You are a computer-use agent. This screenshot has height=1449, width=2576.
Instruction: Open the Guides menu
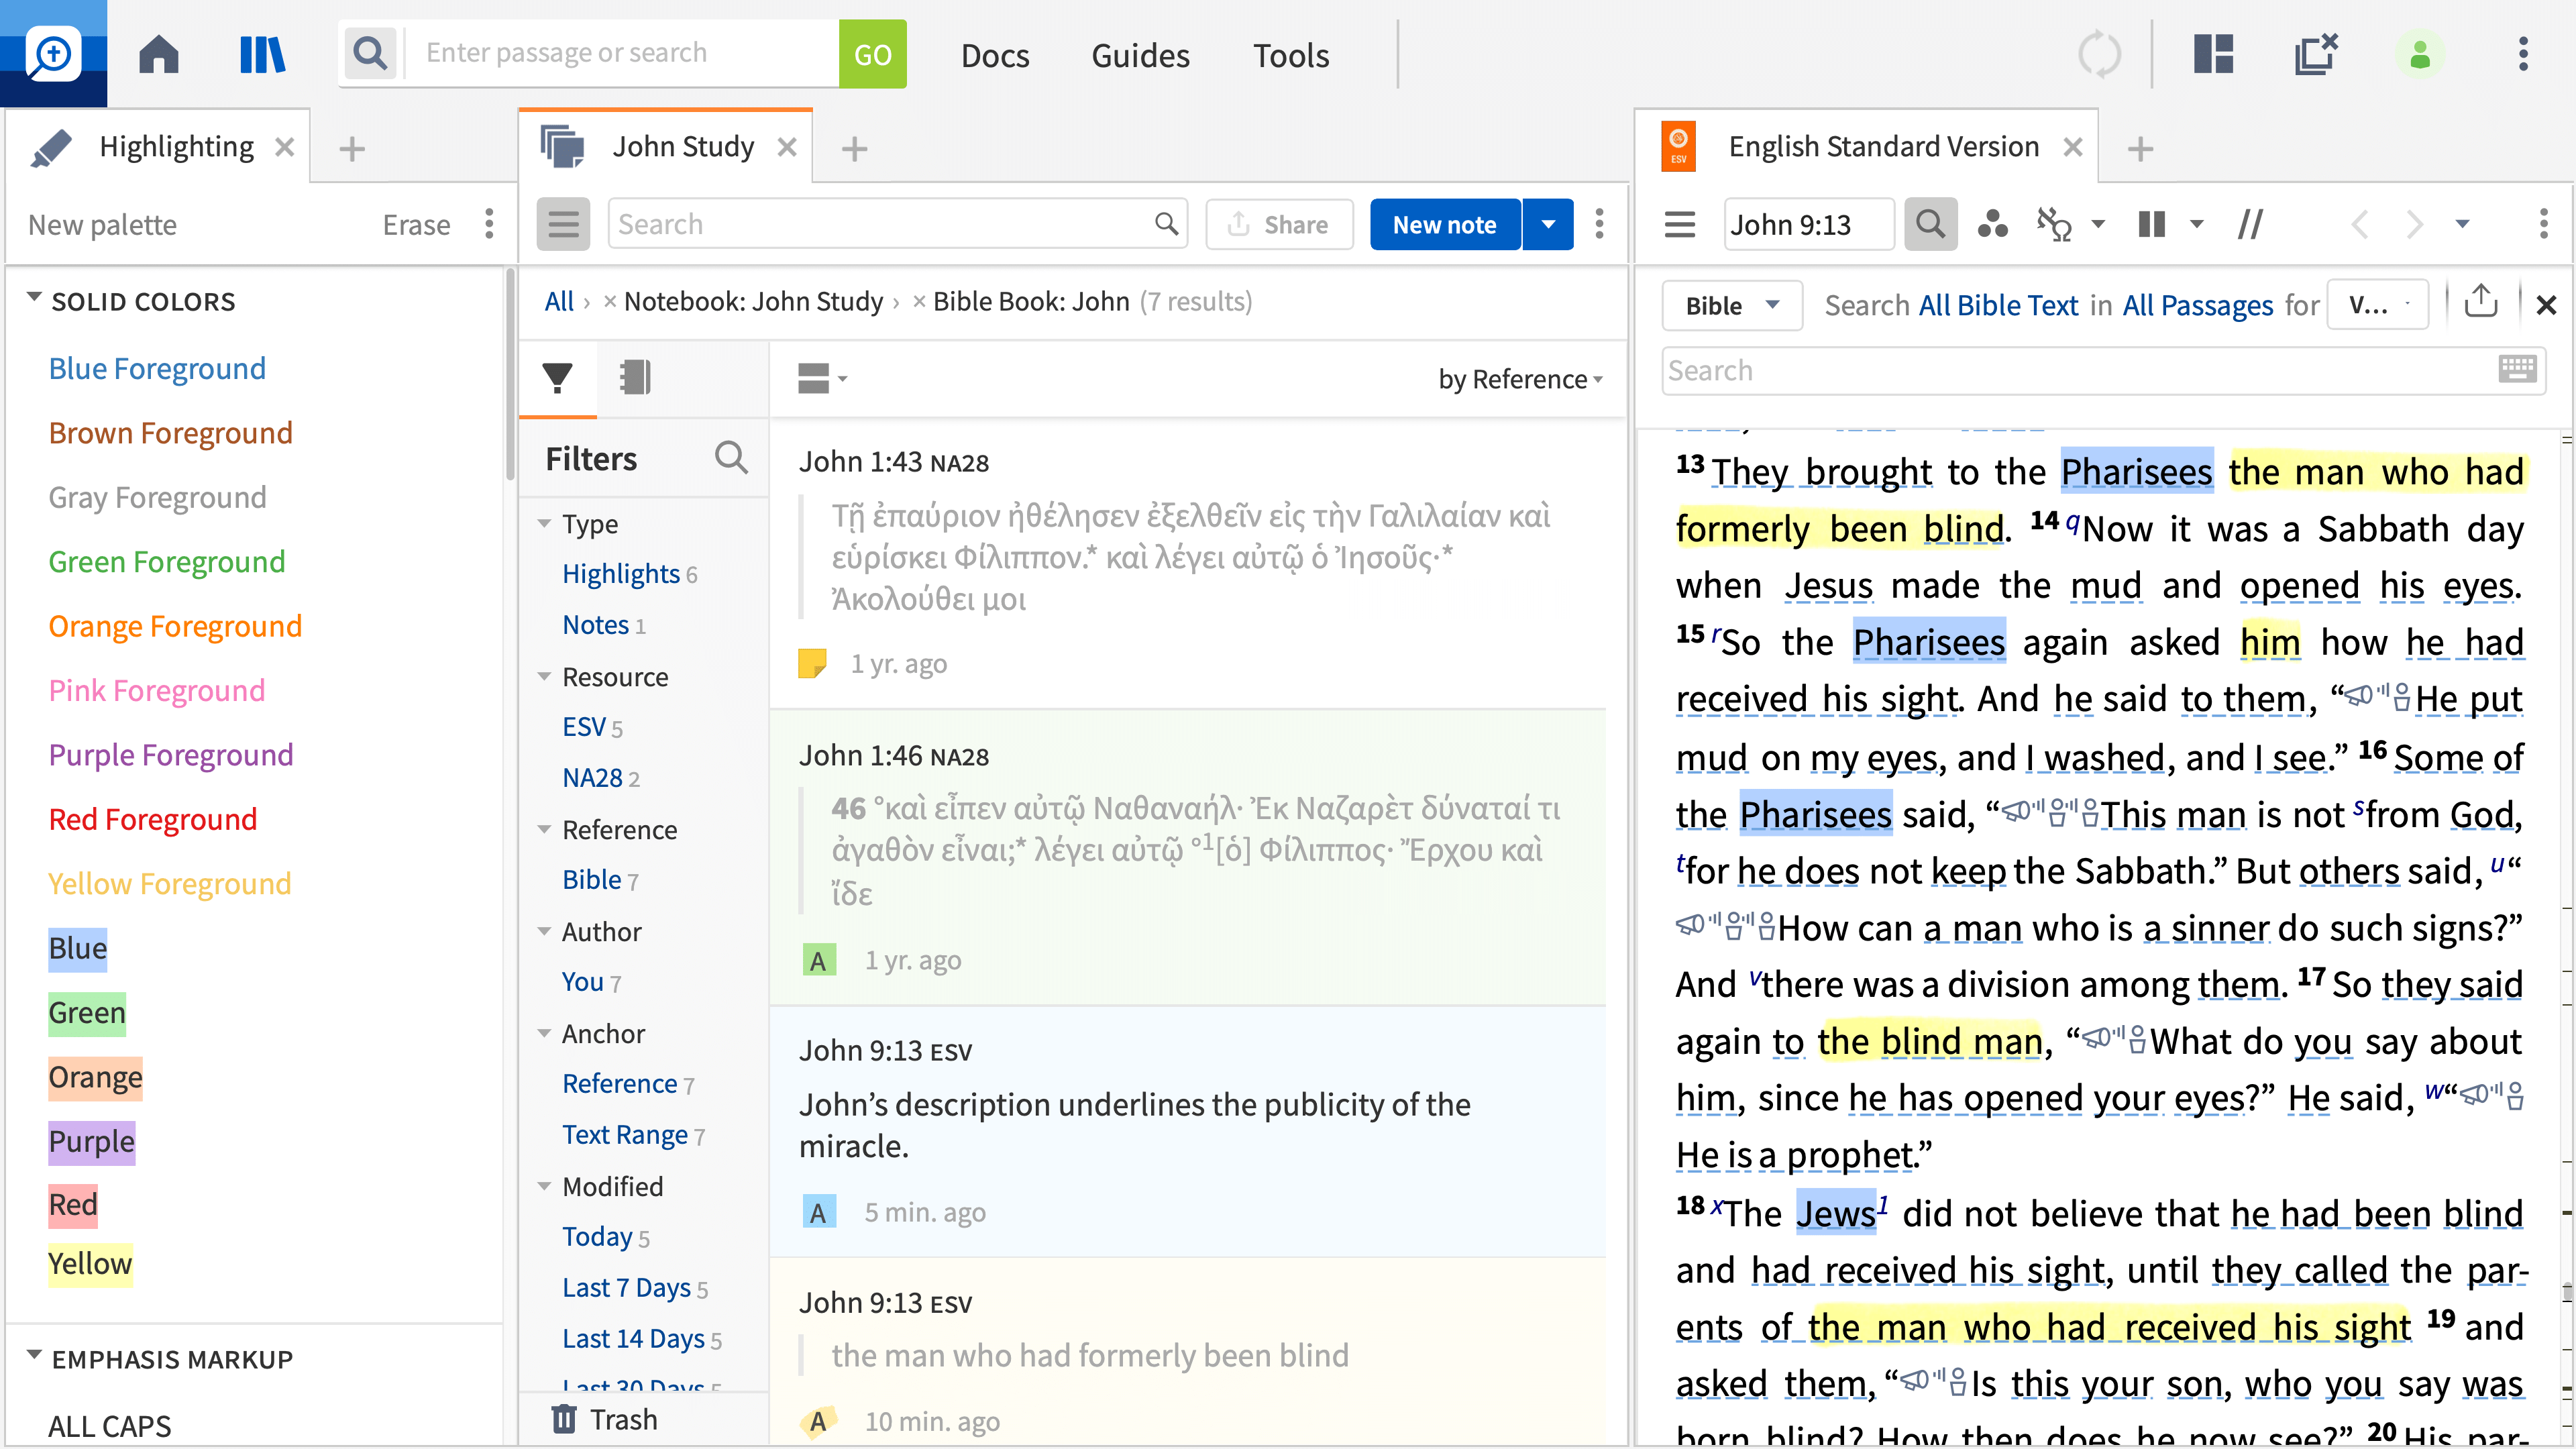1140,55
